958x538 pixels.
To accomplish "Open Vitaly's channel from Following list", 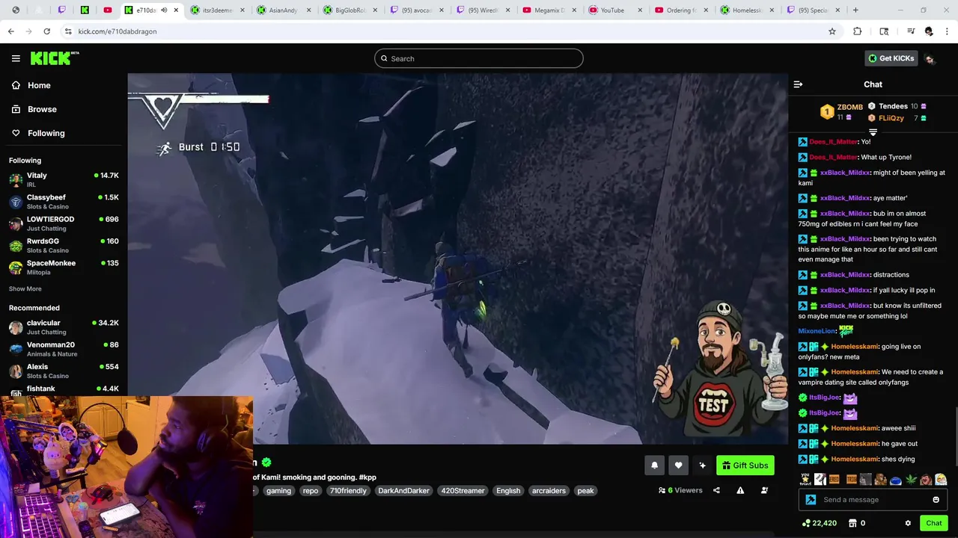I will (64, 179).
